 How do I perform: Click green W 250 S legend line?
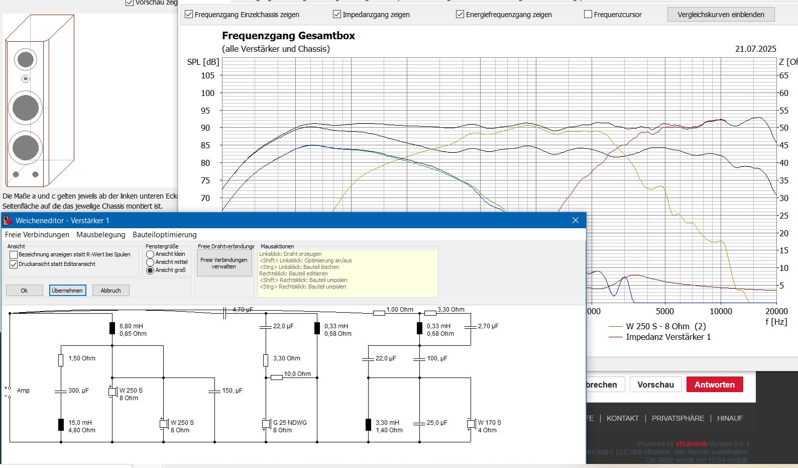coord(615,326)
